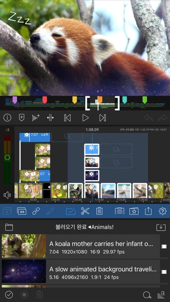Split clips with the scissors icon
Image resolution: width=170 pixels, height=302 pixels.
(85, 211)
